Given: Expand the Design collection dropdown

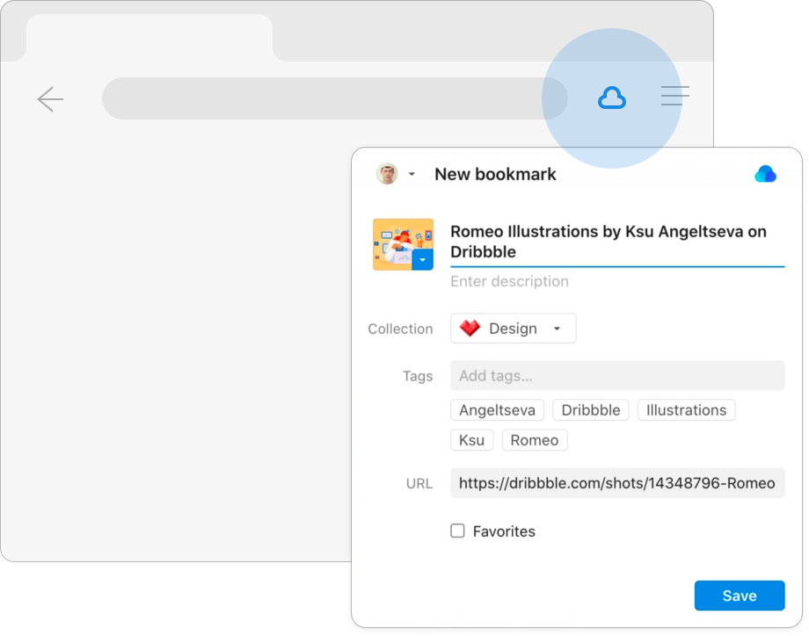Looking at the screenshot, I should click(557, 329).
